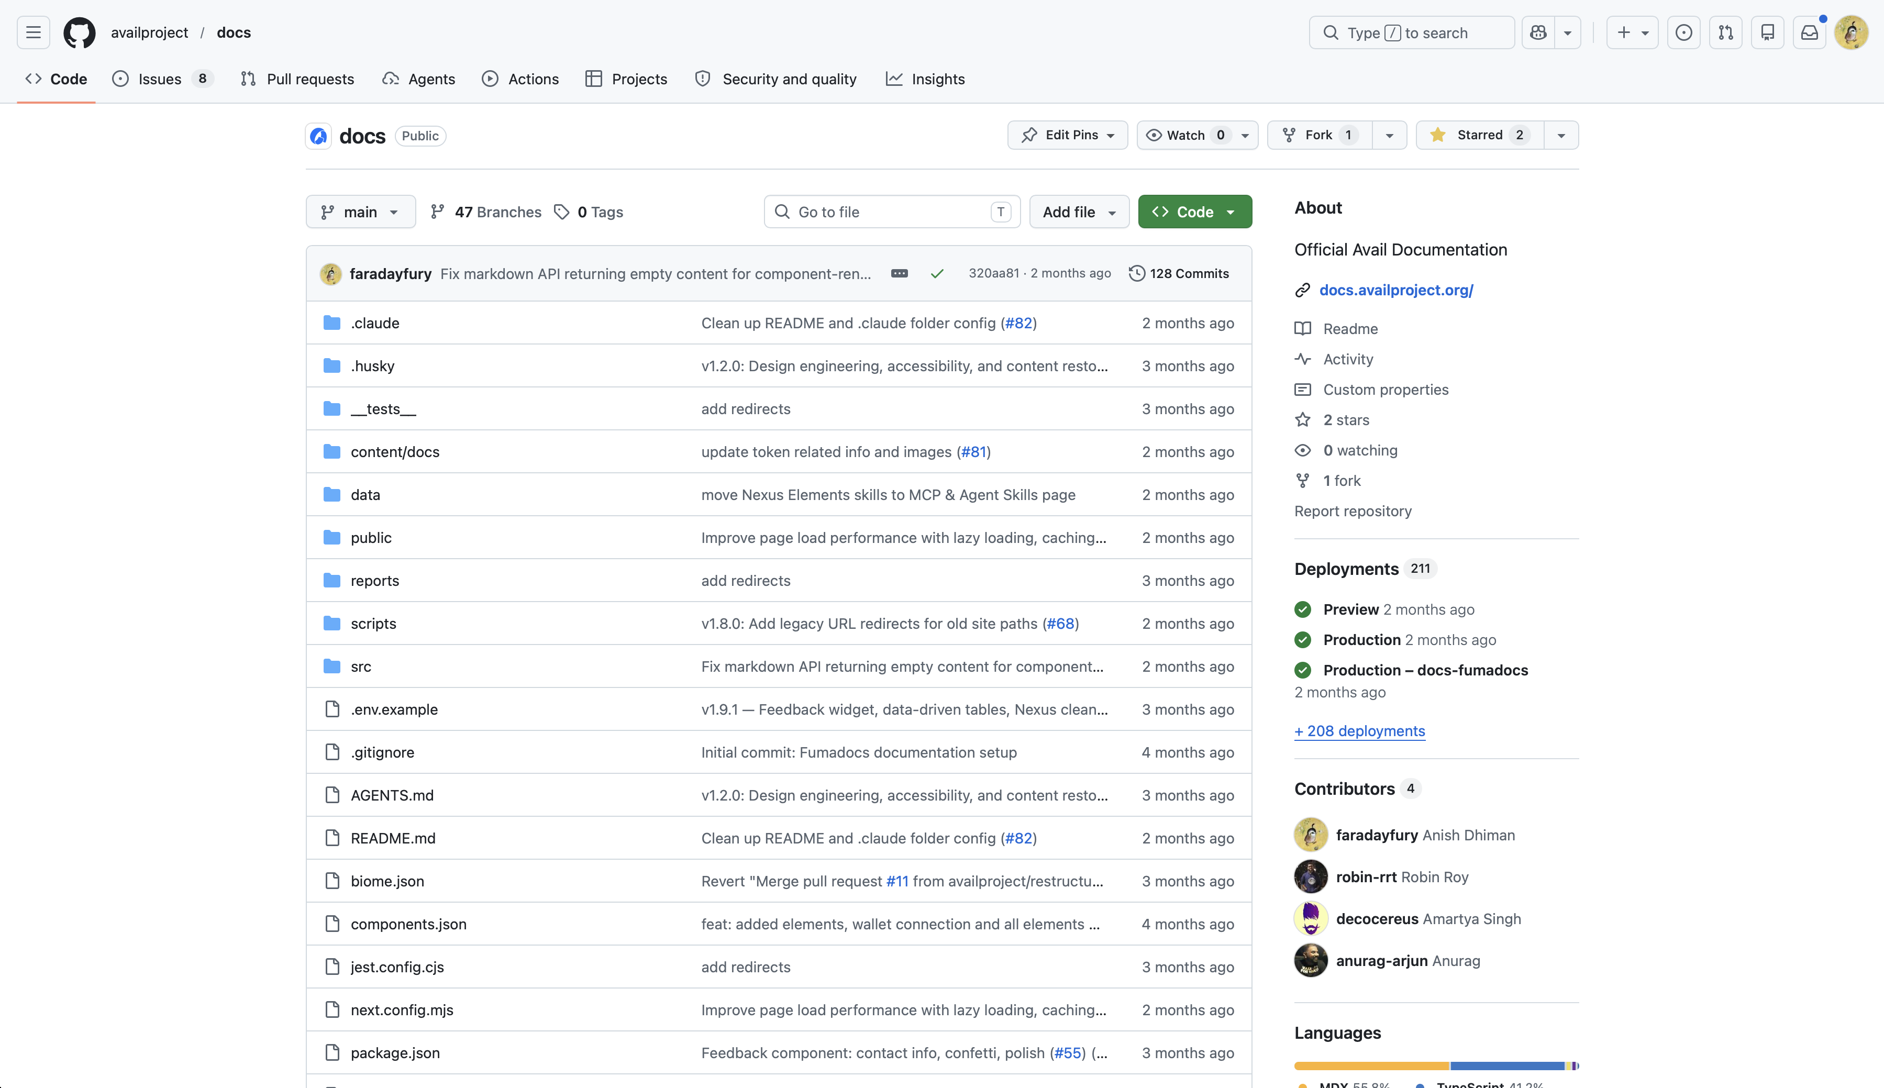
Task: Open repositories icon in top bar
Action: point(1767,33)
